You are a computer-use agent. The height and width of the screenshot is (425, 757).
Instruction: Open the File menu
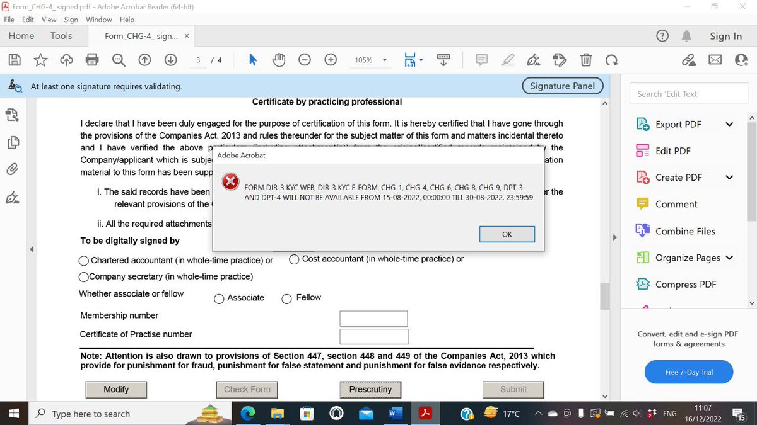point(9,20)
